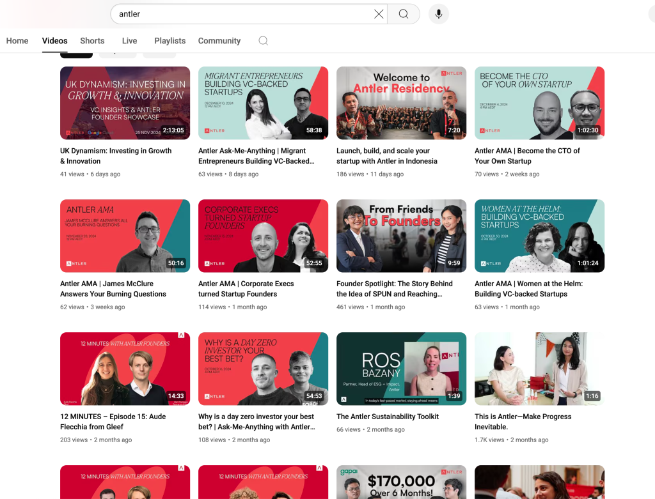
Task: Activate voice search microphone icon
Action: point(439,14)
